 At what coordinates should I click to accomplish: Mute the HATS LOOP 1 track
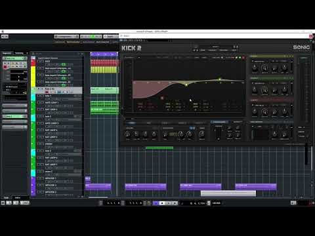[38, 102]
